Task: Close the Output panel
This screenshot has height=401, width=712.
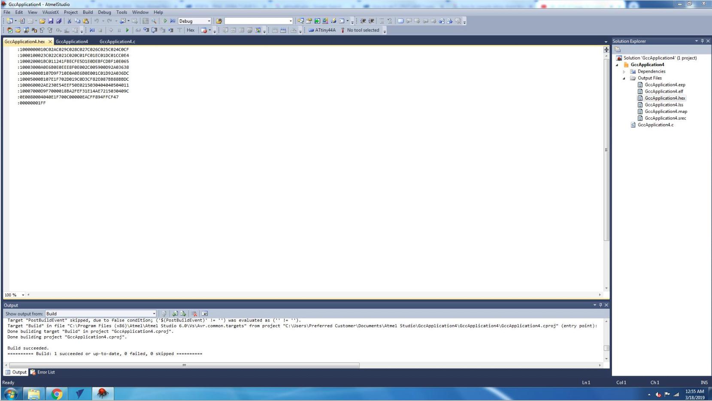Action: click(x=606, y=305)
